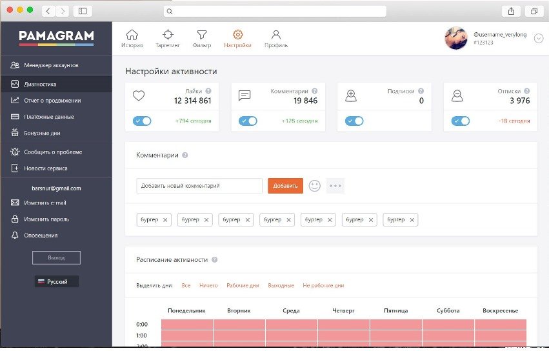
Task: Click the help icon in the Комментарии stat card
Action: (314, 91)
